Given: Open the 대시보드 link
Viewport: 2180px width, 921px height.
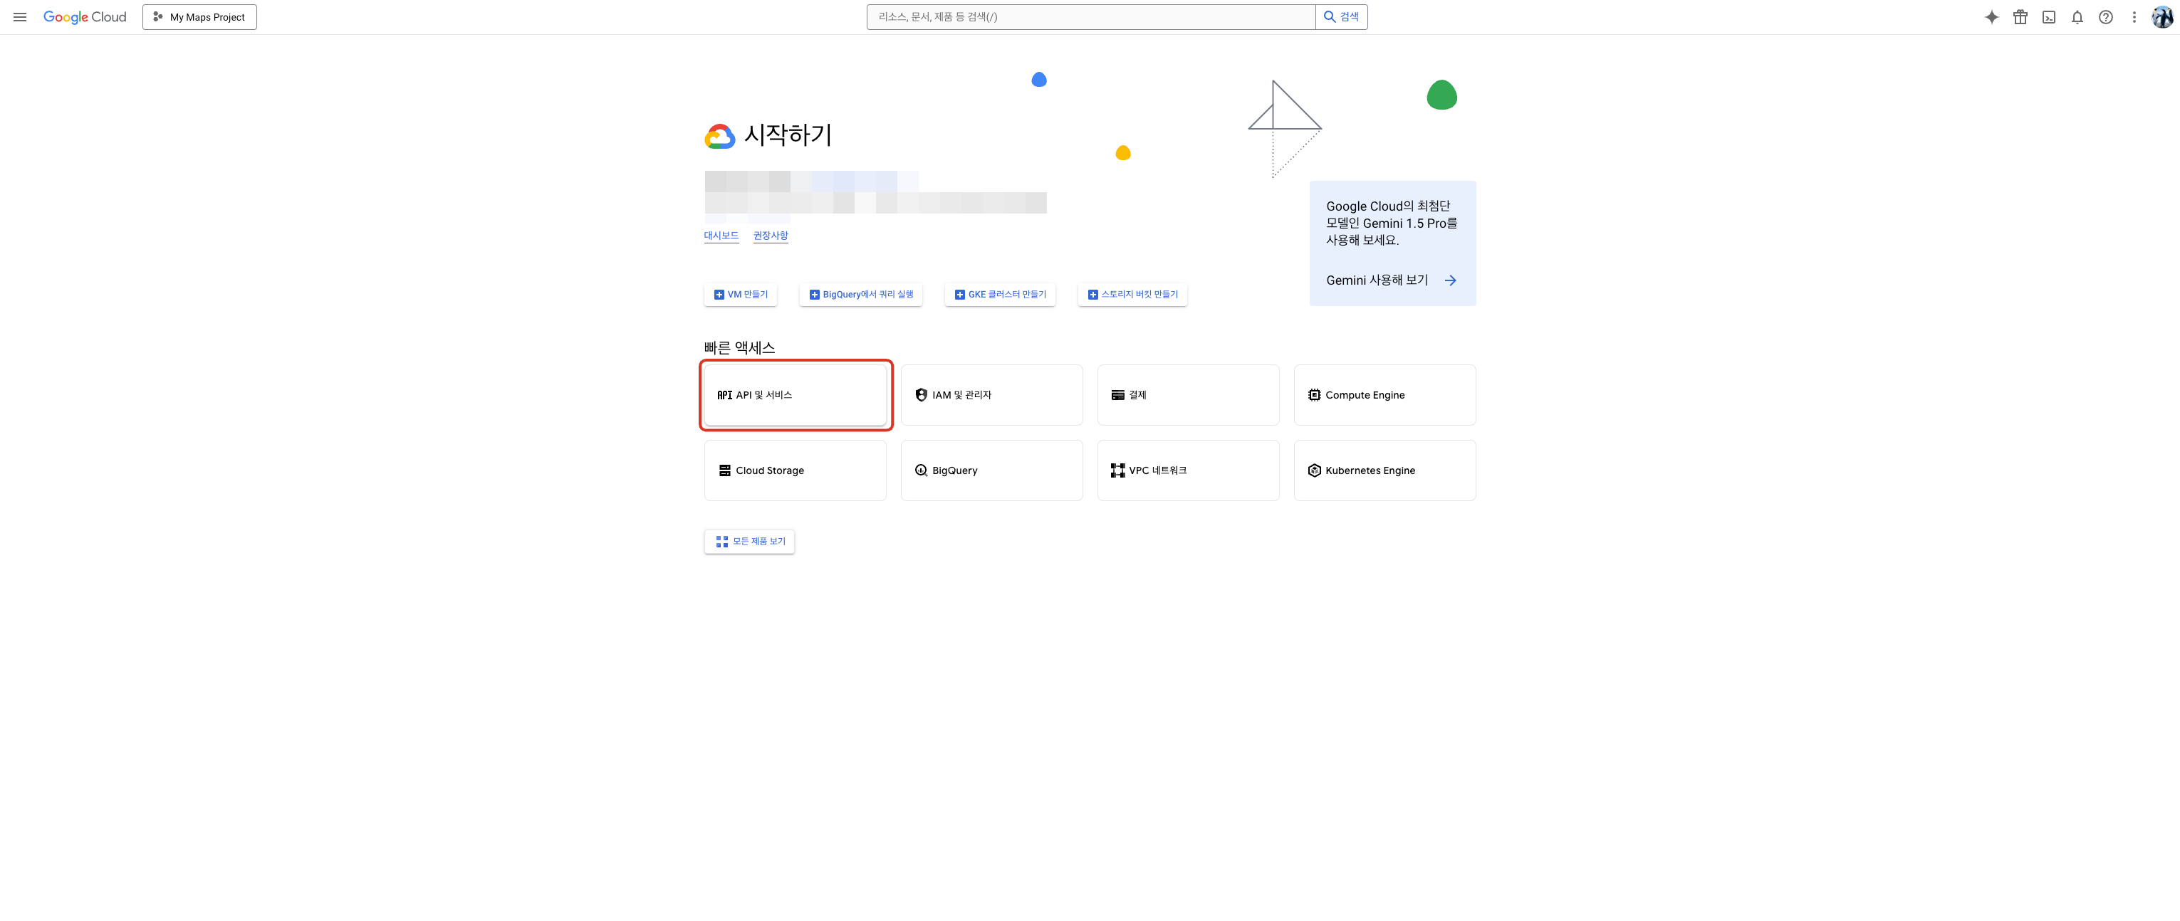Looking at the screenshot, I should pyautogui.click(x=721, y=235).
